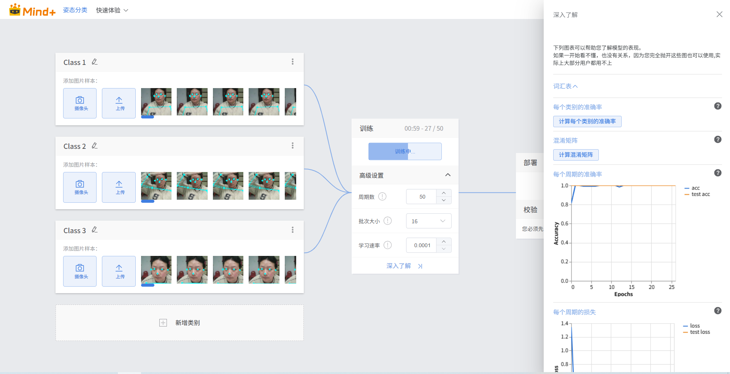
Task: Increase the epochs value with up arrow
Action: click(x=444, y=193)
